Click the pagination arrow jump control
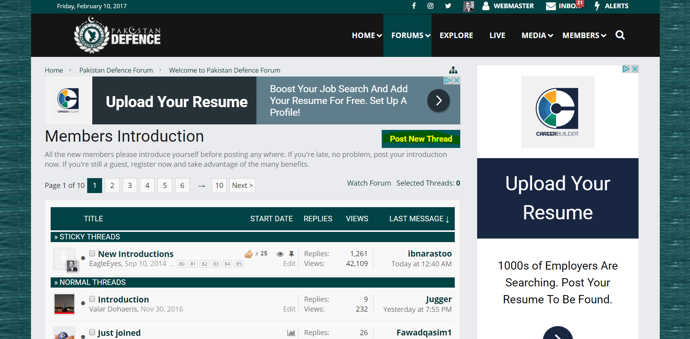The width and height of the screenshot is (690, 339). point(201,186)
